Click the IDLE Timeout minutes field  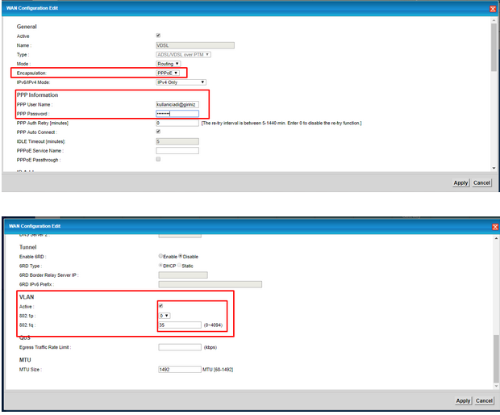click(177, 141)
